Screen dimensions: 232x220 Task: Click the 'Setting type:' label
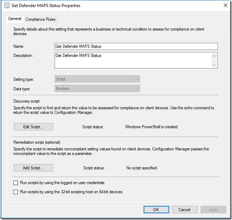[x=24, y=80]
